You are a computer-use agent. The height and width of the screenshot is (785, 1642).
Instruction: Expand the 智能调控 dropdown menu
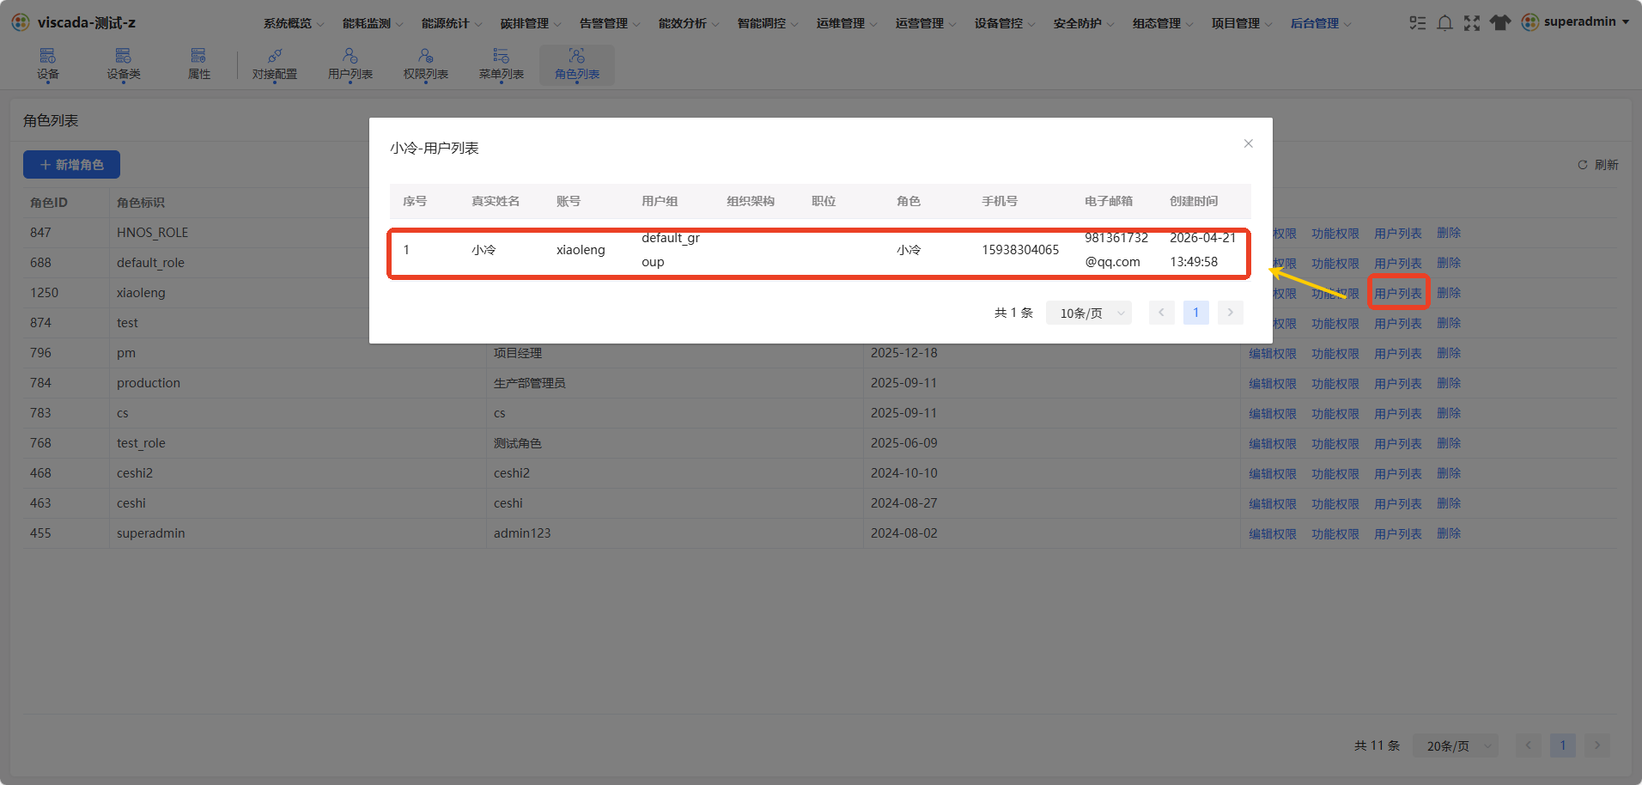point(768,23)
